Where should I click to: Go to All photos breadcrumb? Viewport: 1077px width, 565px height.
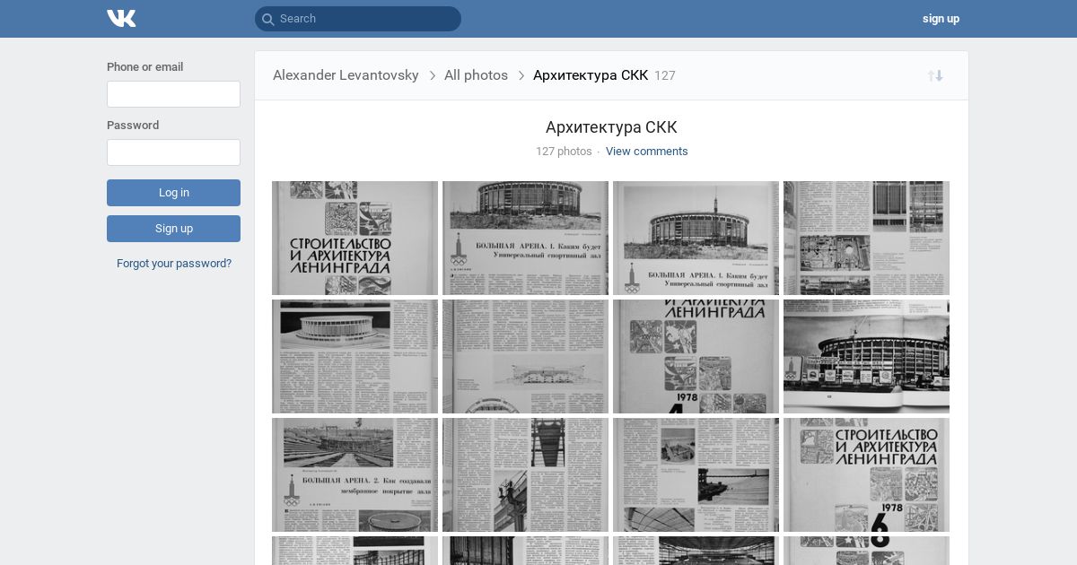476,75
